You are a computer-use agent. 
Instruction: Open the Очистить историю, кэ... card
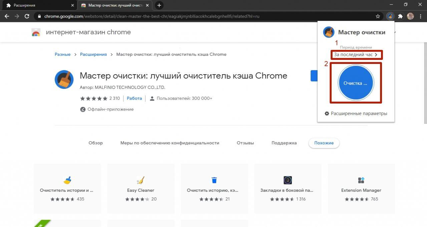tap(214, 188)
